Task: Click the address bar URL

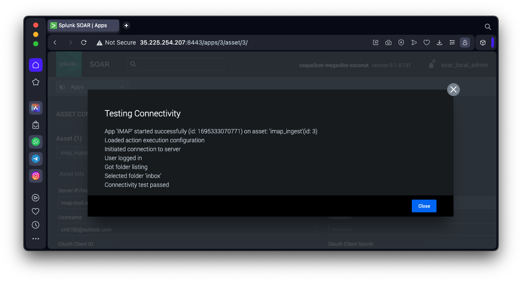Action: coord(194,42)
